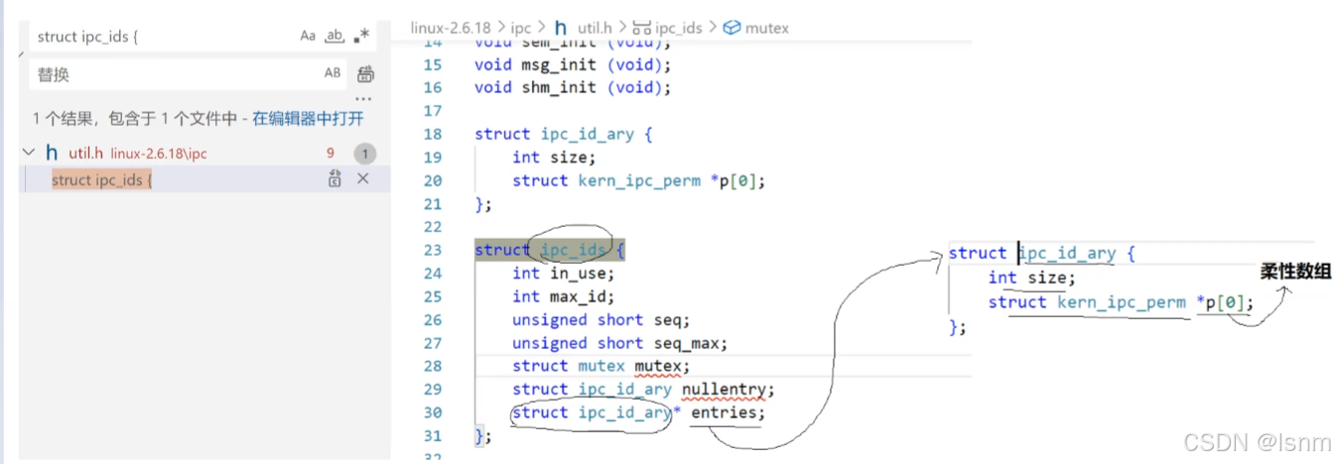1335x464 pixels.
Task: Replace the struct ipc_ids { match
Action: [x=335, y=179]
